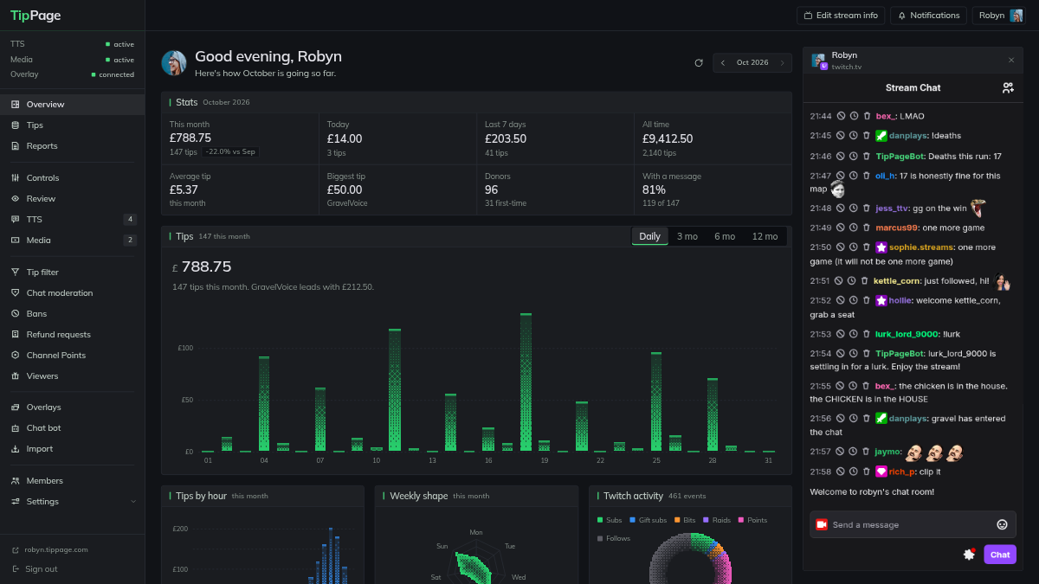Image resolution: width=1039 pixels, height=584 pixels.
Task: Delete kettle_corn's 21:51 message
Action: tap(864, 281)
